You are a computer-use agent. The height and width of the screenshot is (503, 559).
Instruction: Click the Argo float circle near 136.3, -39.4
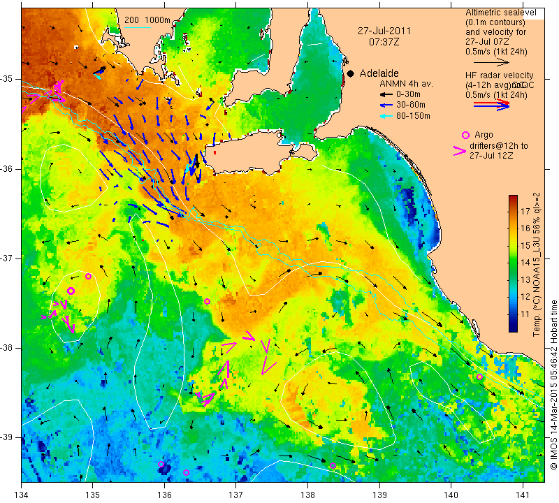click(x=186, y=473)
